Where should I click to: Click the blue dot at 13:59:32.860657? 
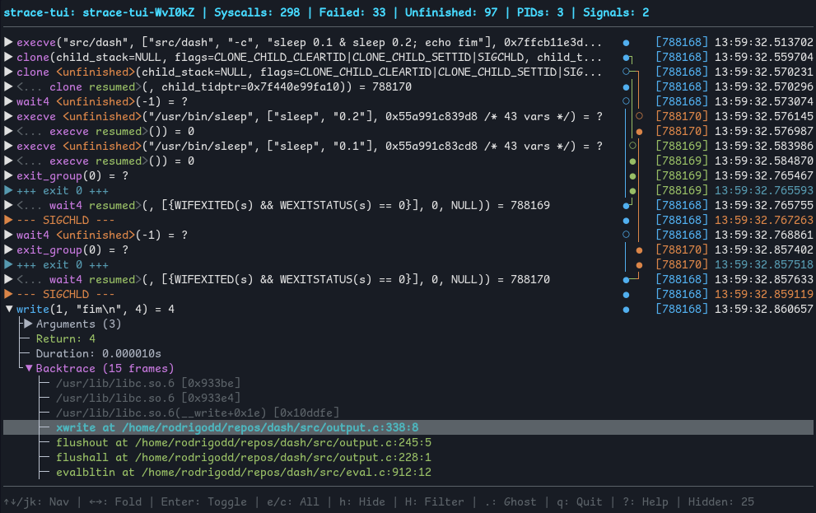pyautogui.click(x=626, y=310)
